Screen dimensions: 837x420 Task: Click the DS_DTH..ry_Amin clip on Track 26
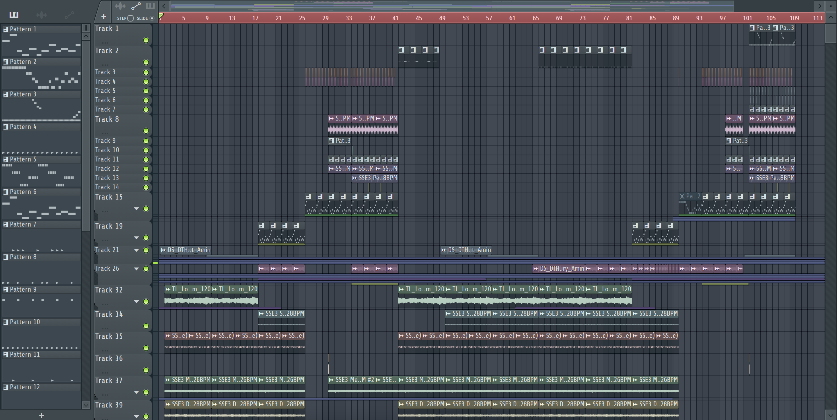point(559,269)
